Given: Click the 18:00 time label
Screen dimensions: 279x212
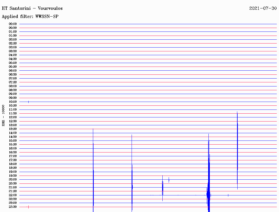Looking at the screenshot, I should click(x=13, y=164).
